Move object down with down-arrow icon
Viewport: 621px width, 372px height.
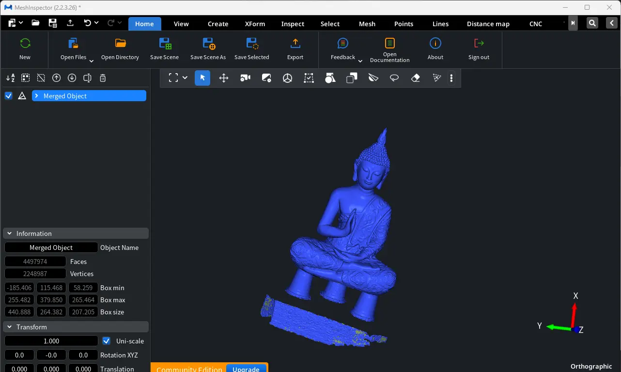(72, 78)
